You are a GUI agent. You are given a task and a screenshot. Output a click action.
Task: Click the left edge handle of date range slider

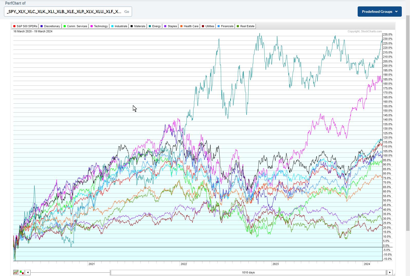[111, 272]
